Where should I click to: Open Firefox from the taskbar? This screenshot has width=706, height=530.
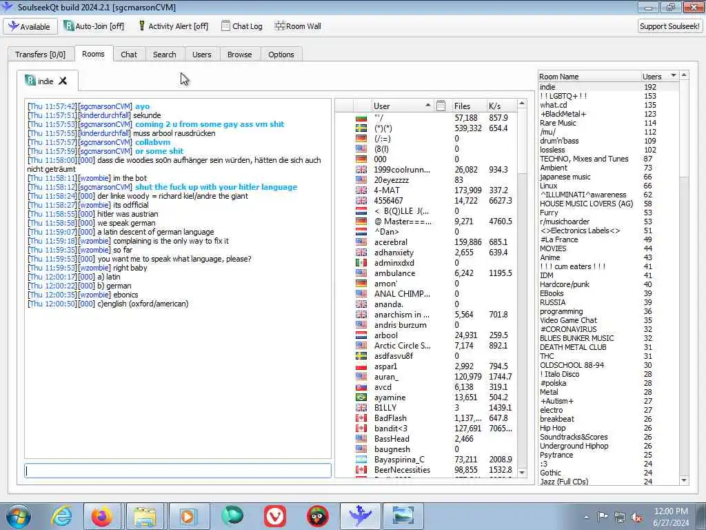tap(102, 516)
